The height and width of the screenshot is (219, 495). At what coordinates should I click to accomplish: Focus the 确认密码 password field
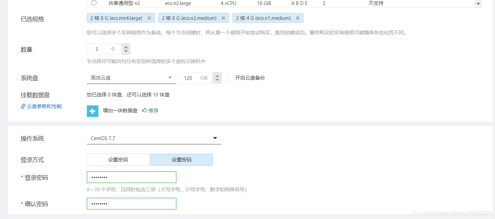pos(131,203)
